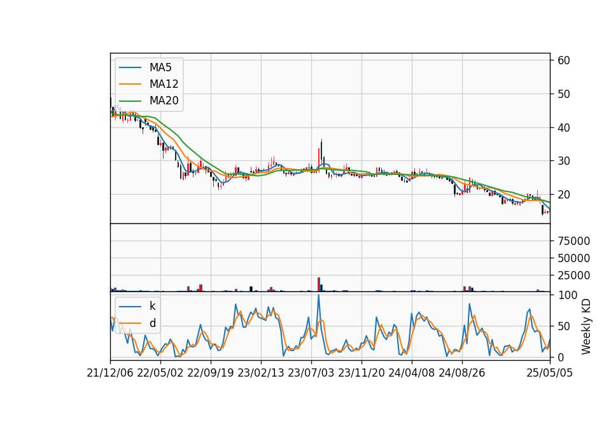Image resolution: width=611 pixels, height=439 pixels.
Task: Click the k legend label in KD panel
Action: click(x=152, y=306)
